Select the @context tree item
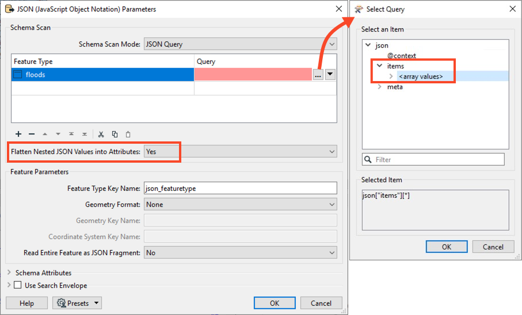Screen dimensions: 522x315 tap(402, 56)
